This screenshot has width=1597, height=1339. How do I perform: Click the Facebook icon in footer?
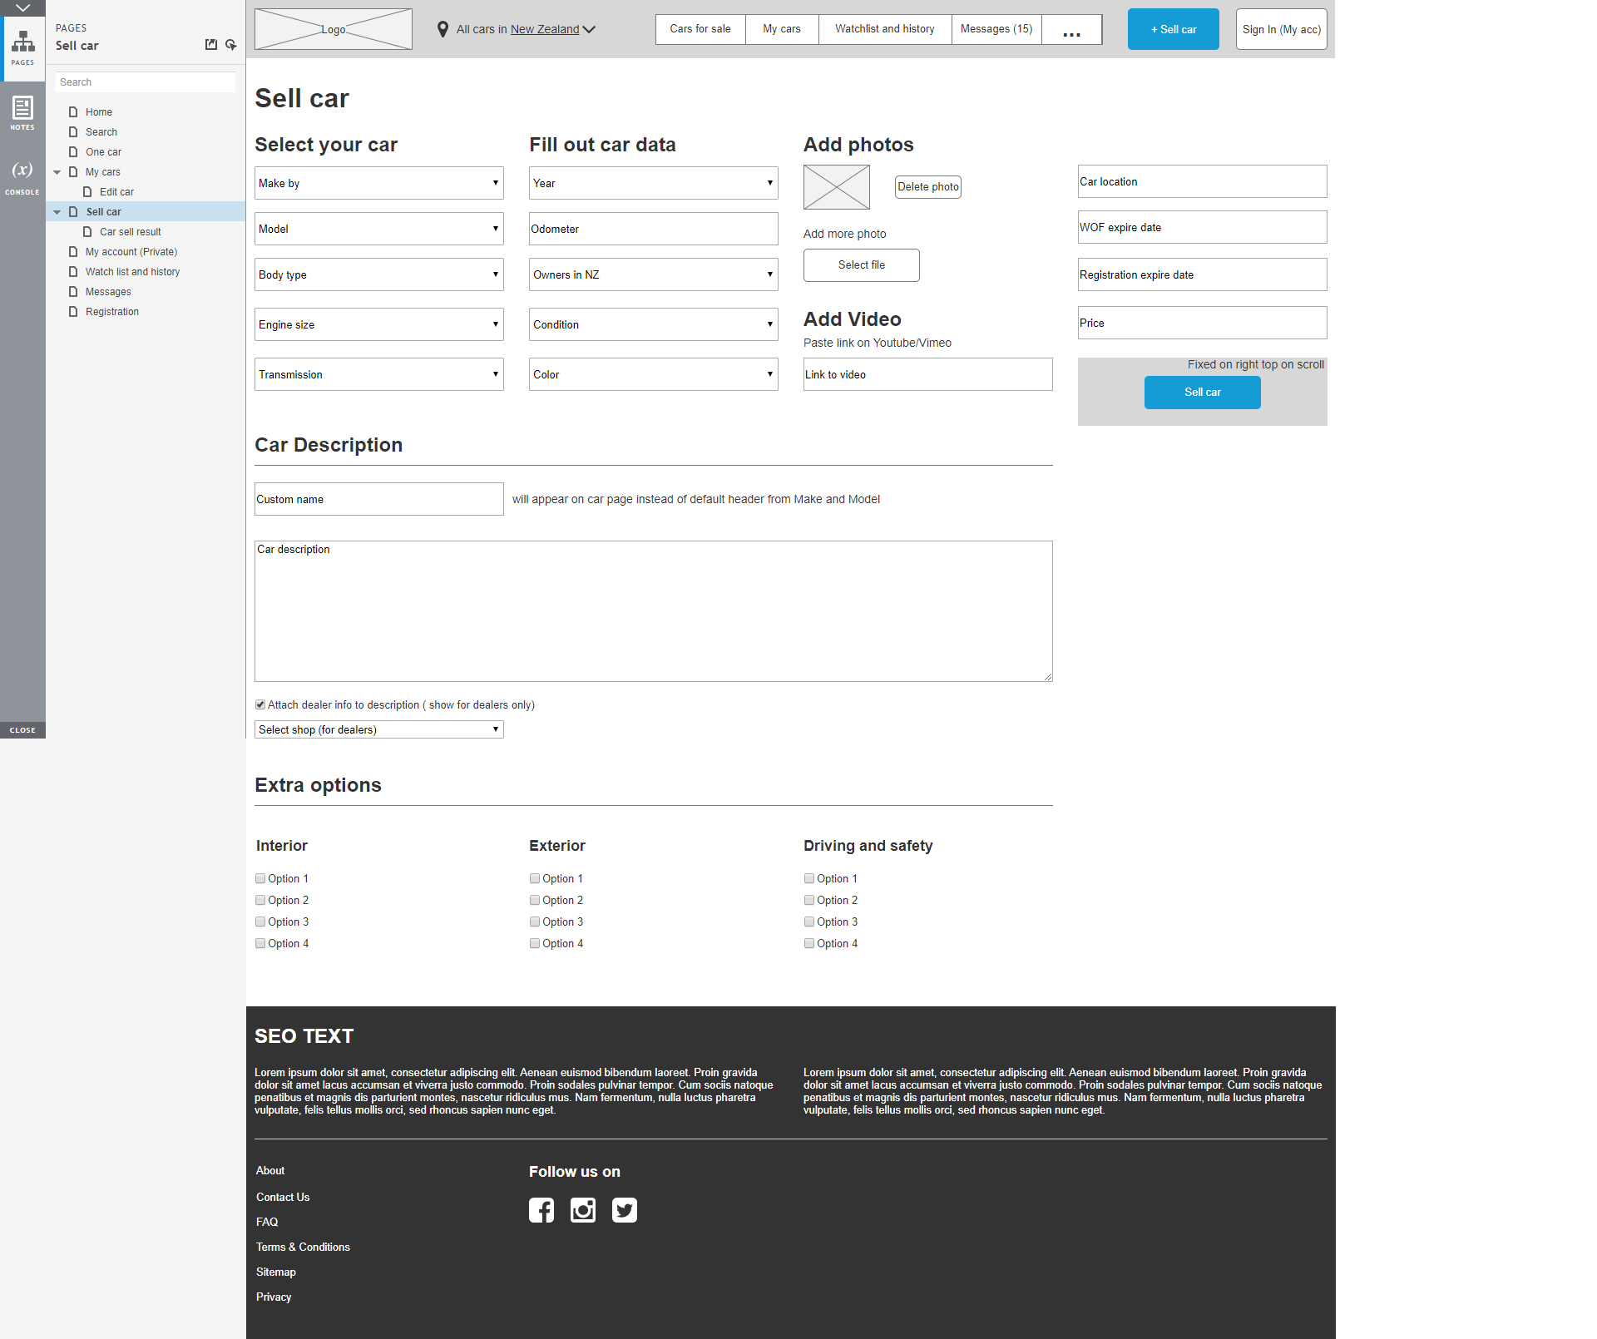point(541,1210)
